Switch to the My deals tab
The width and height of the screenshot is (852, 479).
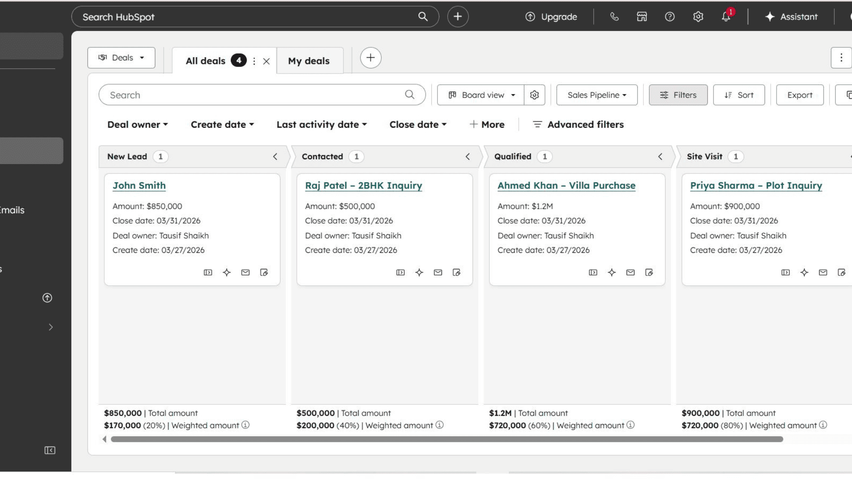[309, 61]
